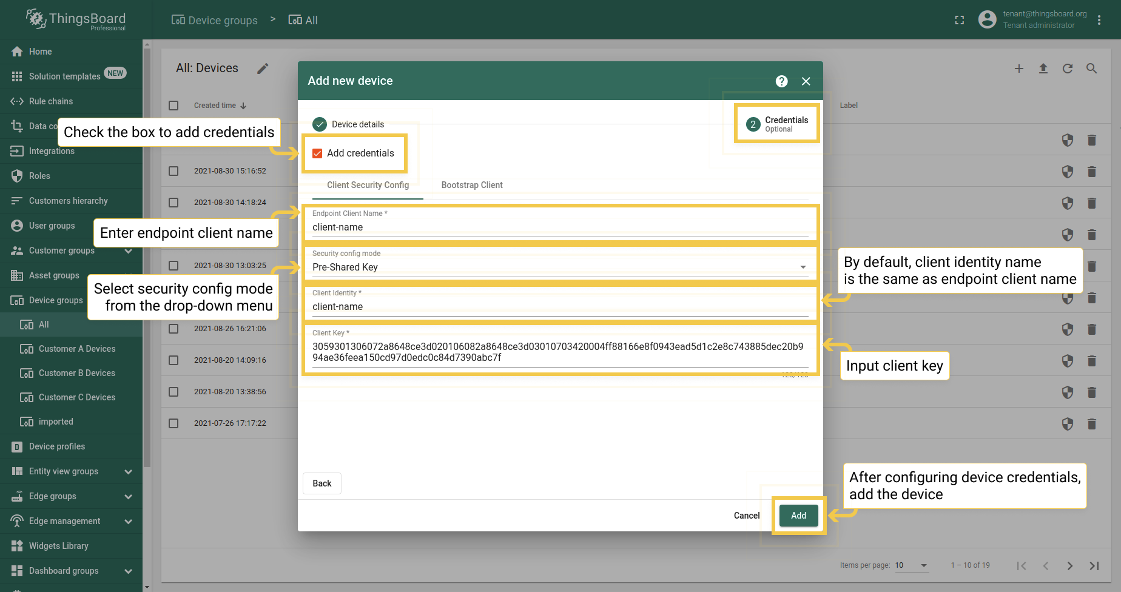Open Rule chains in sidebar
This screenshot has height=592, width=1121.
71,101
